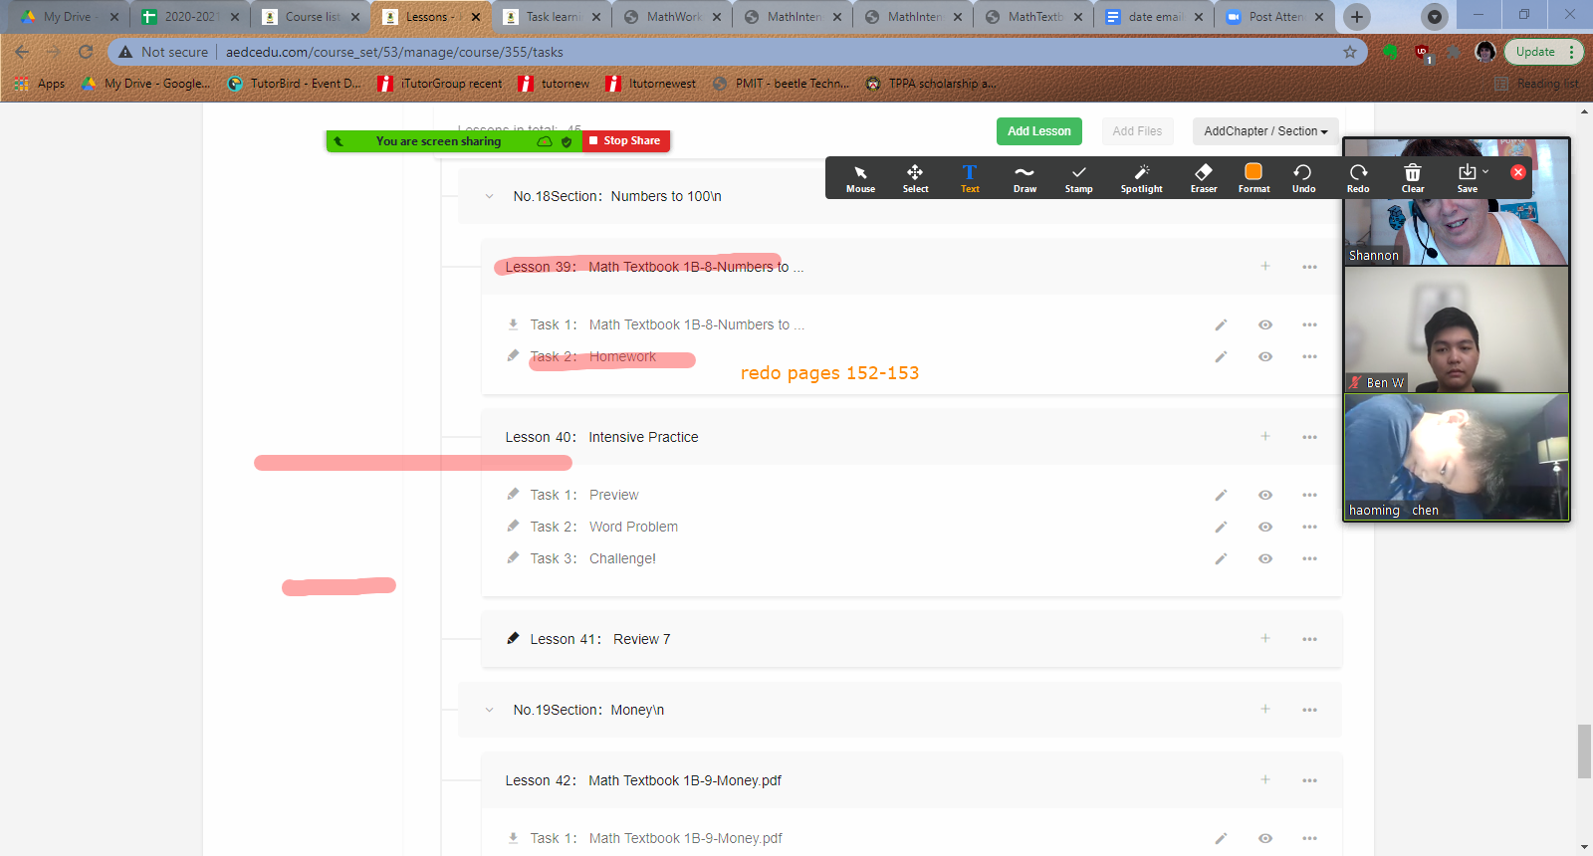1593x856 pixels.
Task: Open more options for Lesson 39
Action: point(1309,267)
